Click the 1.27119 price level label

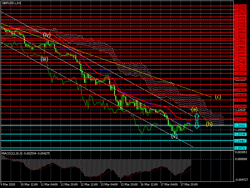pos(240,66)
